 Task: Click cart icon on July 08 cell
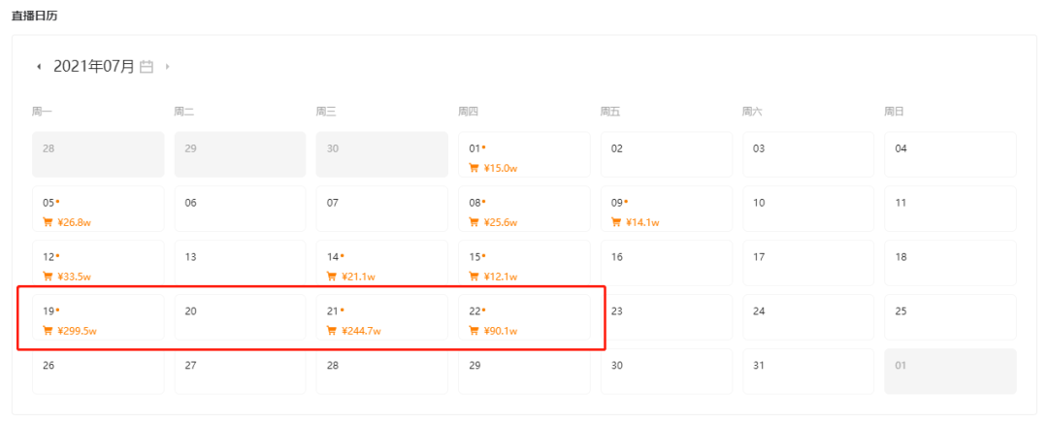(x=474, y=222)
